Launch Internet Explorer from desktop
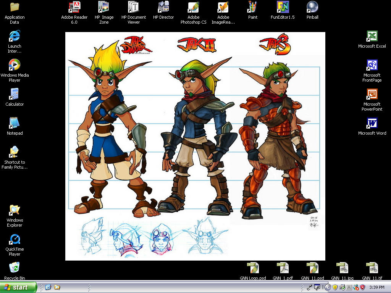Screen dimensions: 391x293 (x=15, y=42)
